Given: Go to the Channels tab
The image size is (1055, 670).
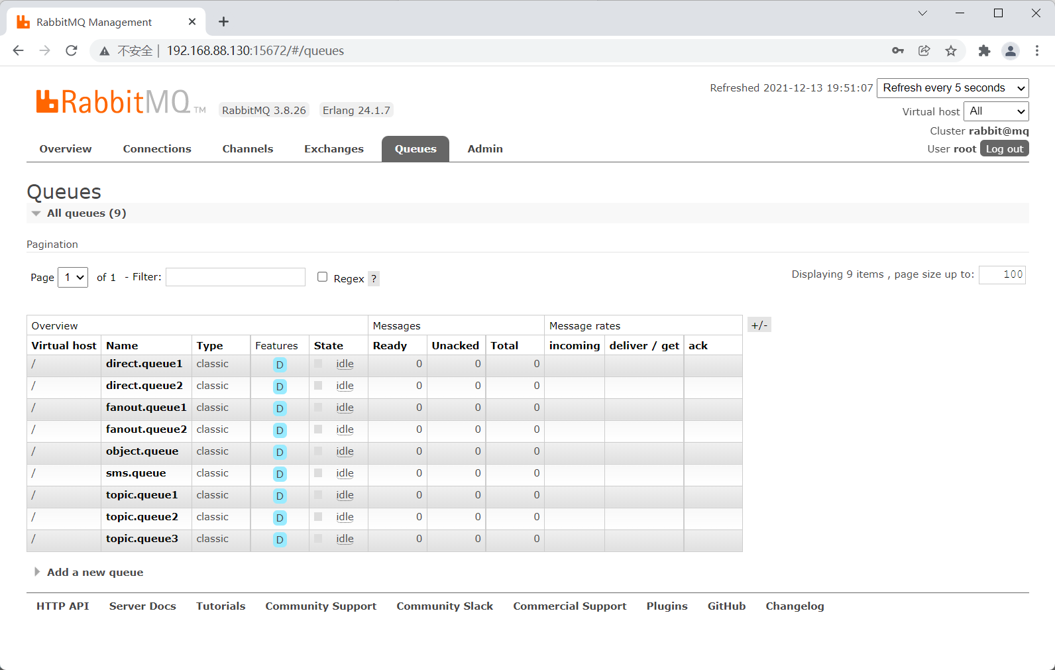Looking at the screenshot, I should [248, 149].
